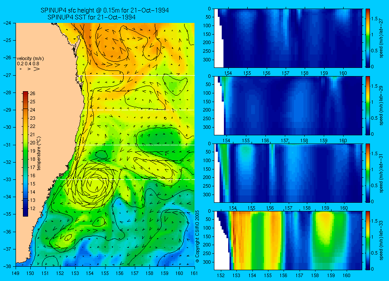This screenshot has height=281, width=389.
Task: Click the '150' longitude label on the map axis
Action: [31, 273]
